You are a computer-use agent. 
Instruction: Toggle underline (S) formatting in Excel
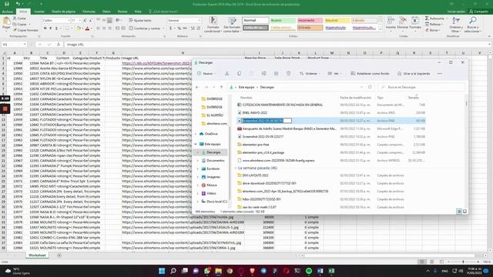coord(56,28)
